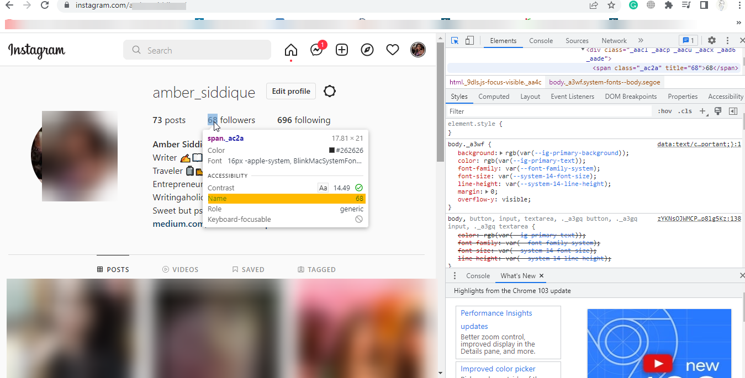Open the 1 issues message badge
745x378 pixels.
coord(688,41)
